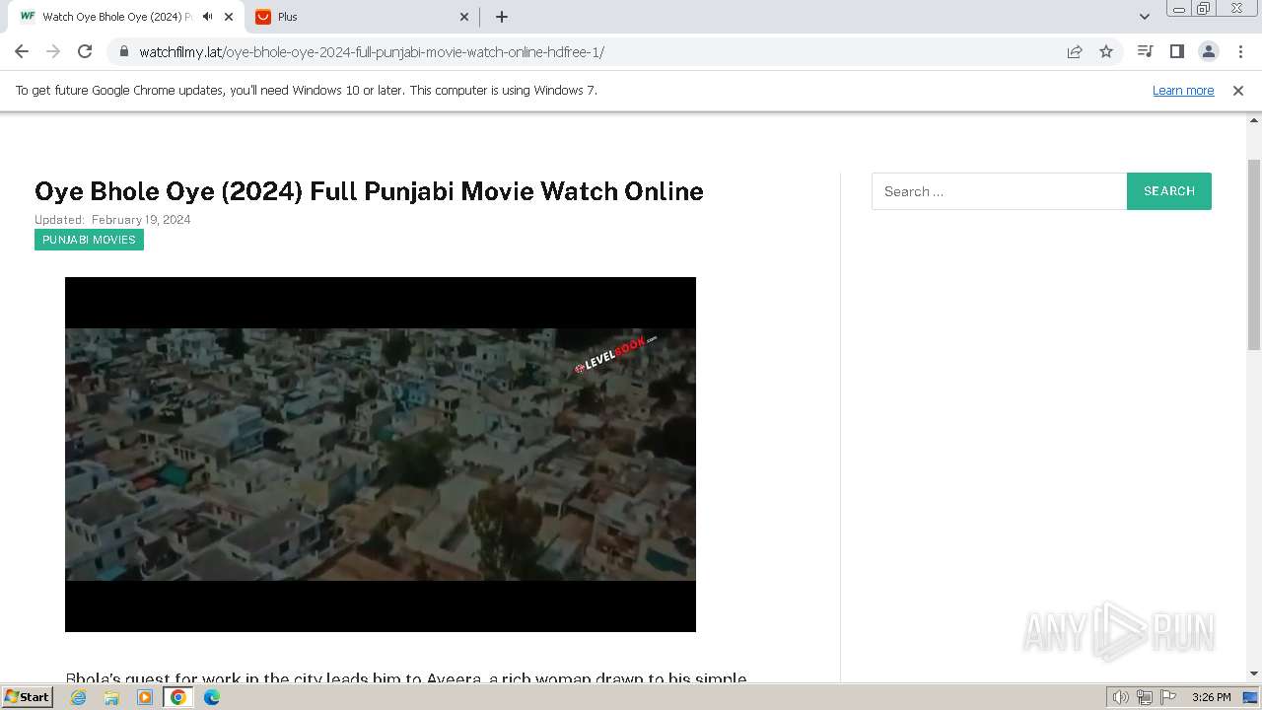Image resolution: width=1262 pixels, height=710 pixels.
Task: Click the Search input field
Action: coord(999,191)
